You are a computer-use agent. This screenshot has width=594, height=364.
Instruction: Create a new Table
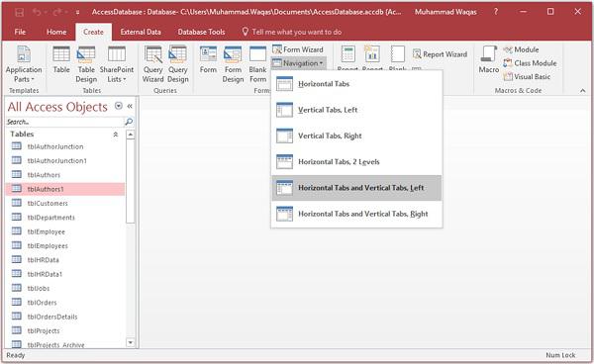(x=61, y=60)
